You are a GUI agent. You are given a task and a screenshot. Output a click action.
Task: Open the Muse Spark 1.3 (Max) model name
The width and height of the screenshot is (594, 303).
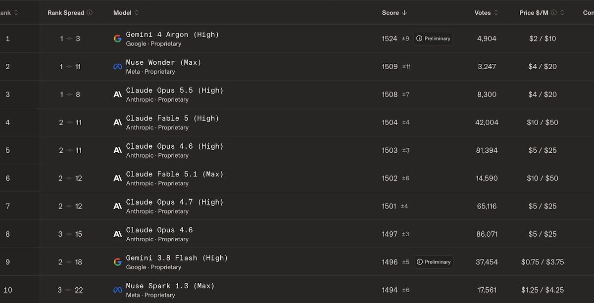[170, 286]
